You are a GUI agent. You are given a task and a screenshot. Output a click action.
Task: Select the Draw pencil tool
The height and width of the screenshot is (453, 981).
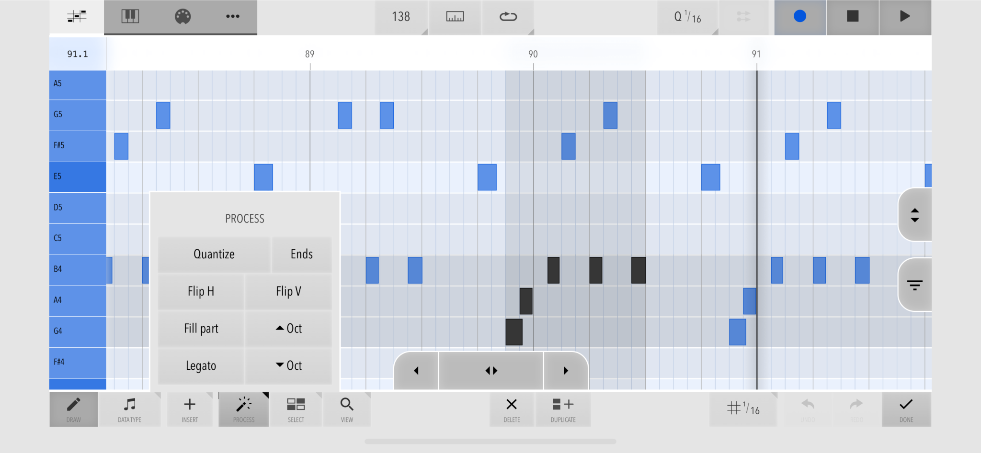[74, 409]
